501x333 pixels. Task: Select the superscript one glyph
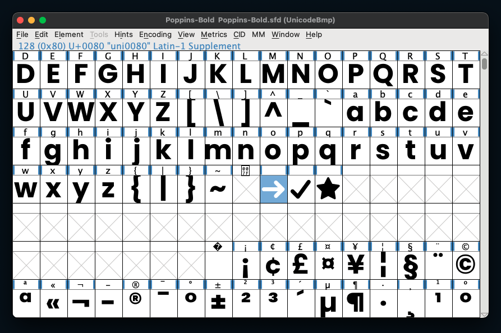tap(438, 303)
